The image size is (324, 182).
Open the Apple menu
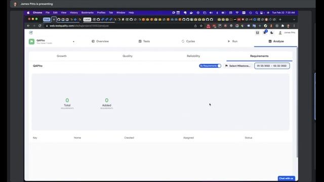click(28, 13)
